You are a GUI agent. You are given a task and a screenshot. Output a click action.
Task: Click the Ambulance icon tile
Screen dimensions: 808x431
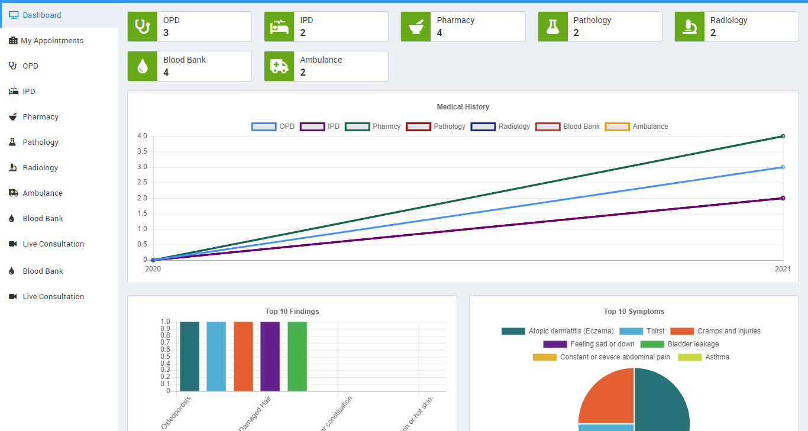(x=279, y=66)
